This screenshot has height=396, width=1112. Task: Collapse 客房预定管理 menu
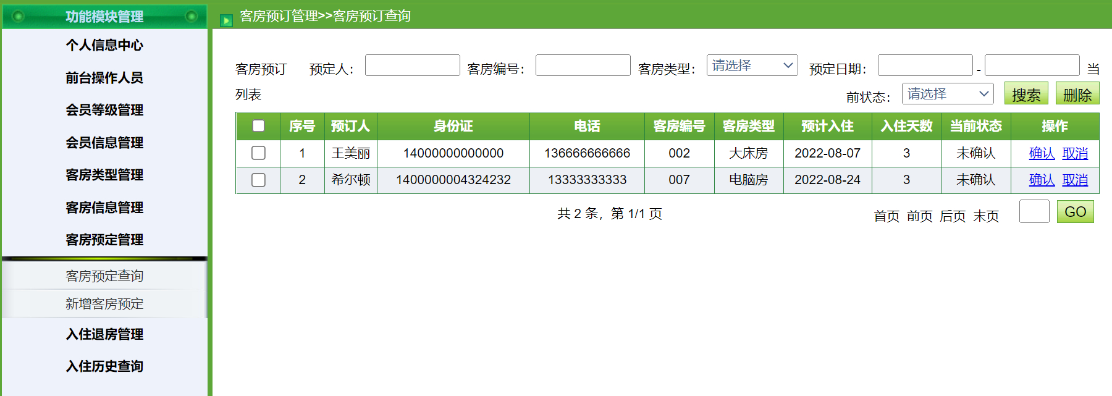[x=104, y=240]
